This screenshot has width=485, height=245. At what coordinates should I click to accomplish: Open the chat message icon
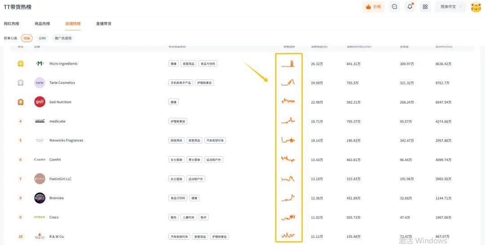394,7
